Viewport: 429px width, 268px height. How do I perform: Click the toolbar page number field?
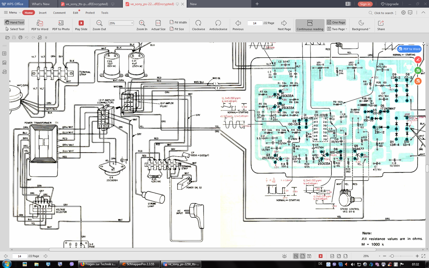(x=255, y=23)
